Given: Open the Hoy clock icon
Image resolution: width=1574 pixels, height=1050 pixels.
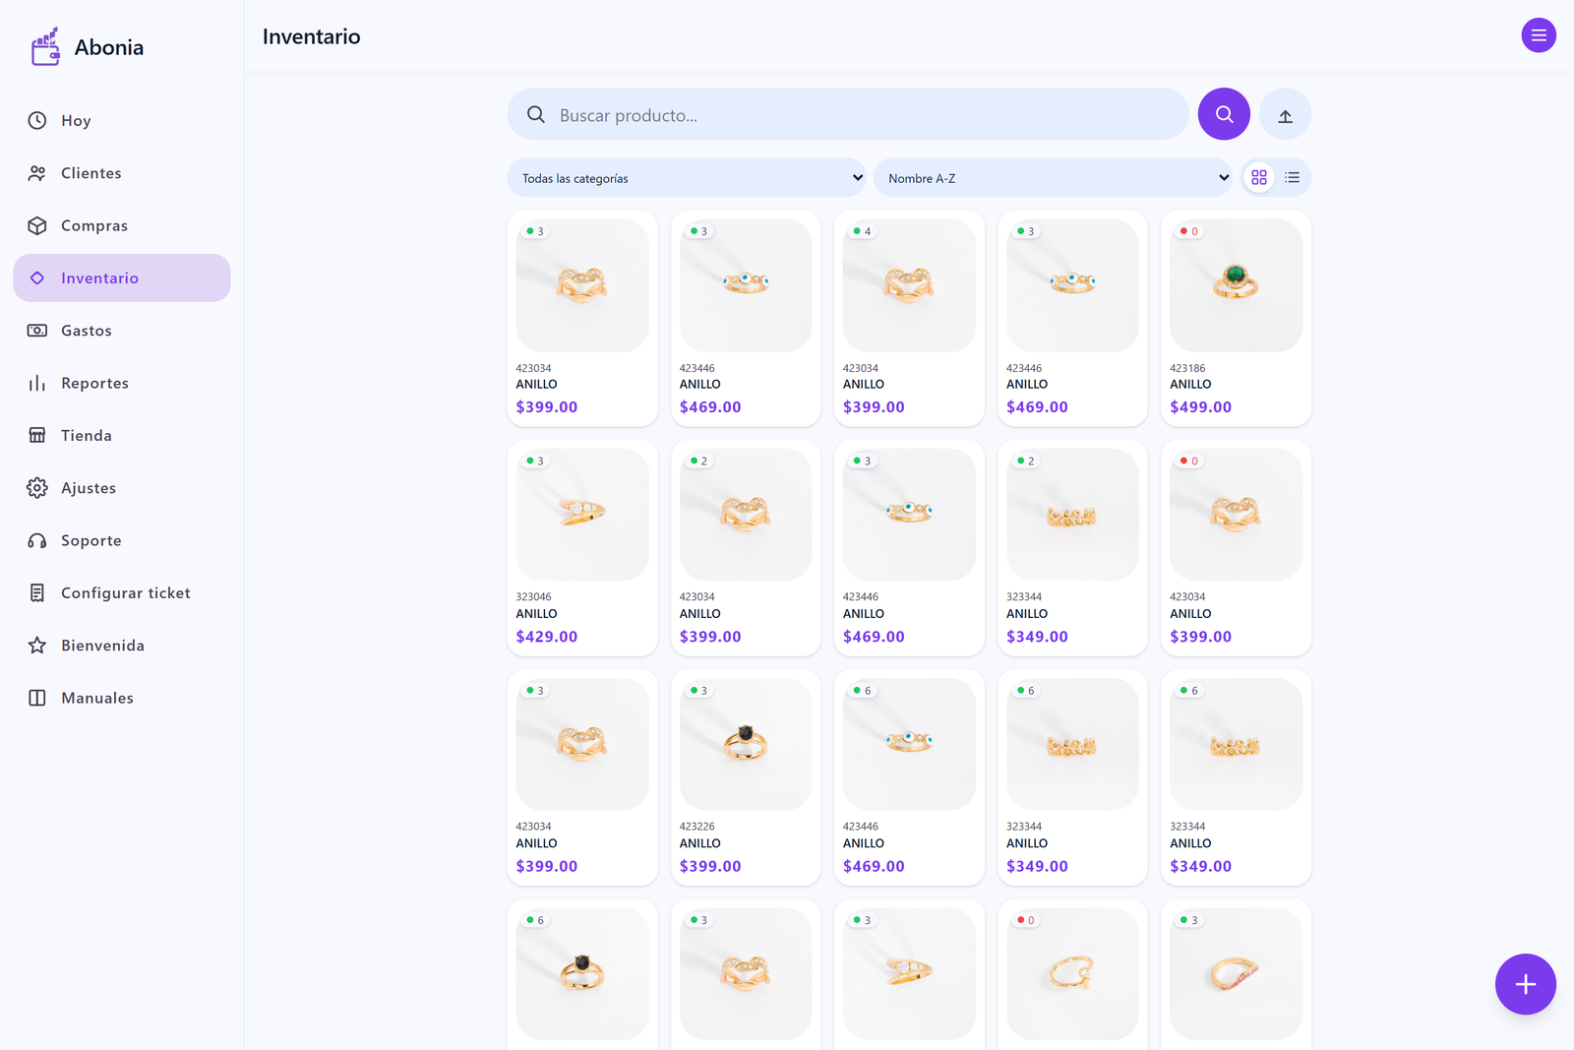Looking at the screenshot, I should pyautogui.click(x=37, y=120).
